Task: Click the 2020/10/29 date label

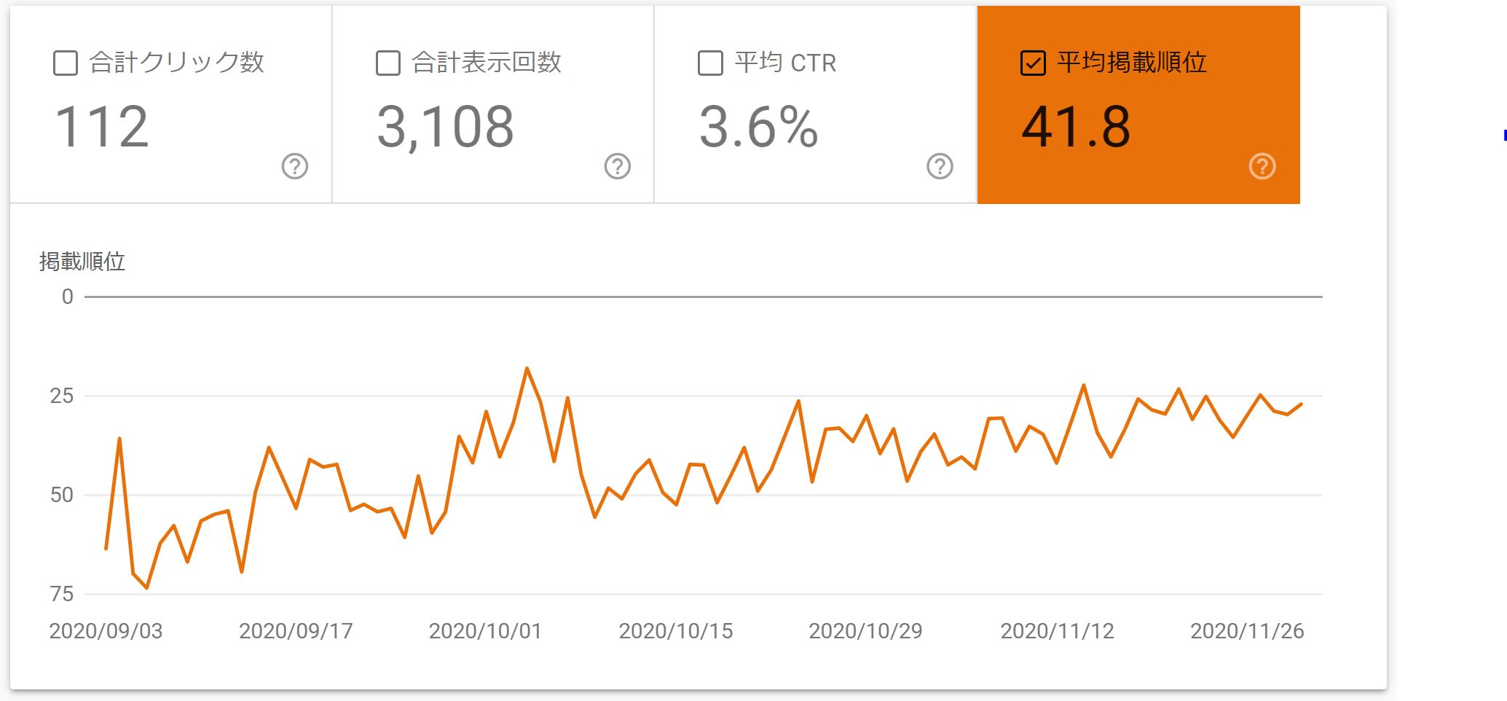Action: (865, 631)
